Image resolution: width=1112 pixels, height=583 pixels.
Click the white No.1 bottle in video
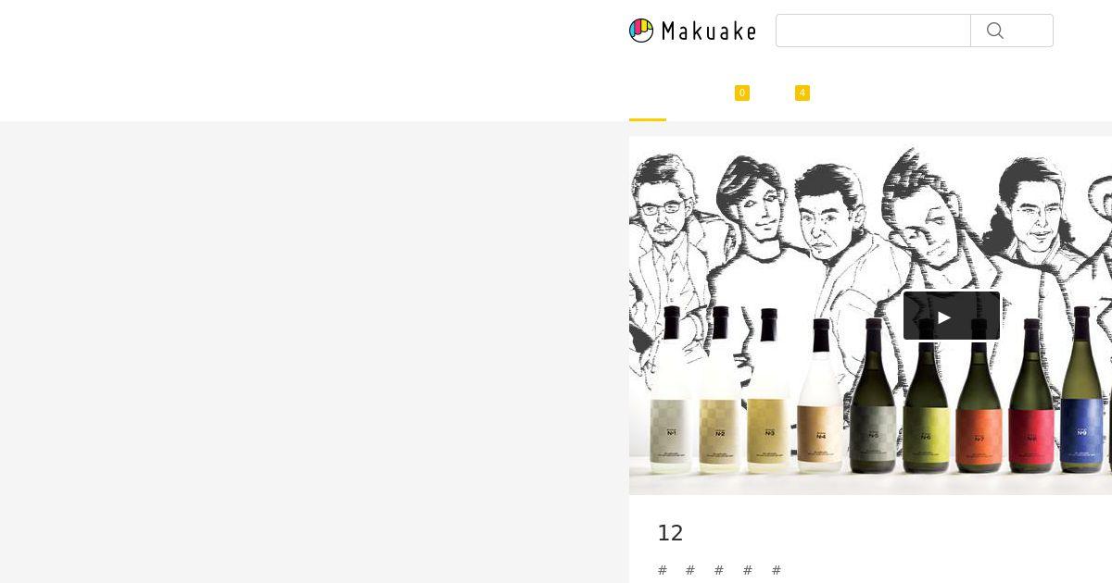tap(672, 389)
